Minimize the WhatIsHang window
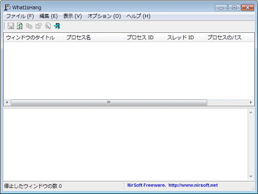 [221, 7]
